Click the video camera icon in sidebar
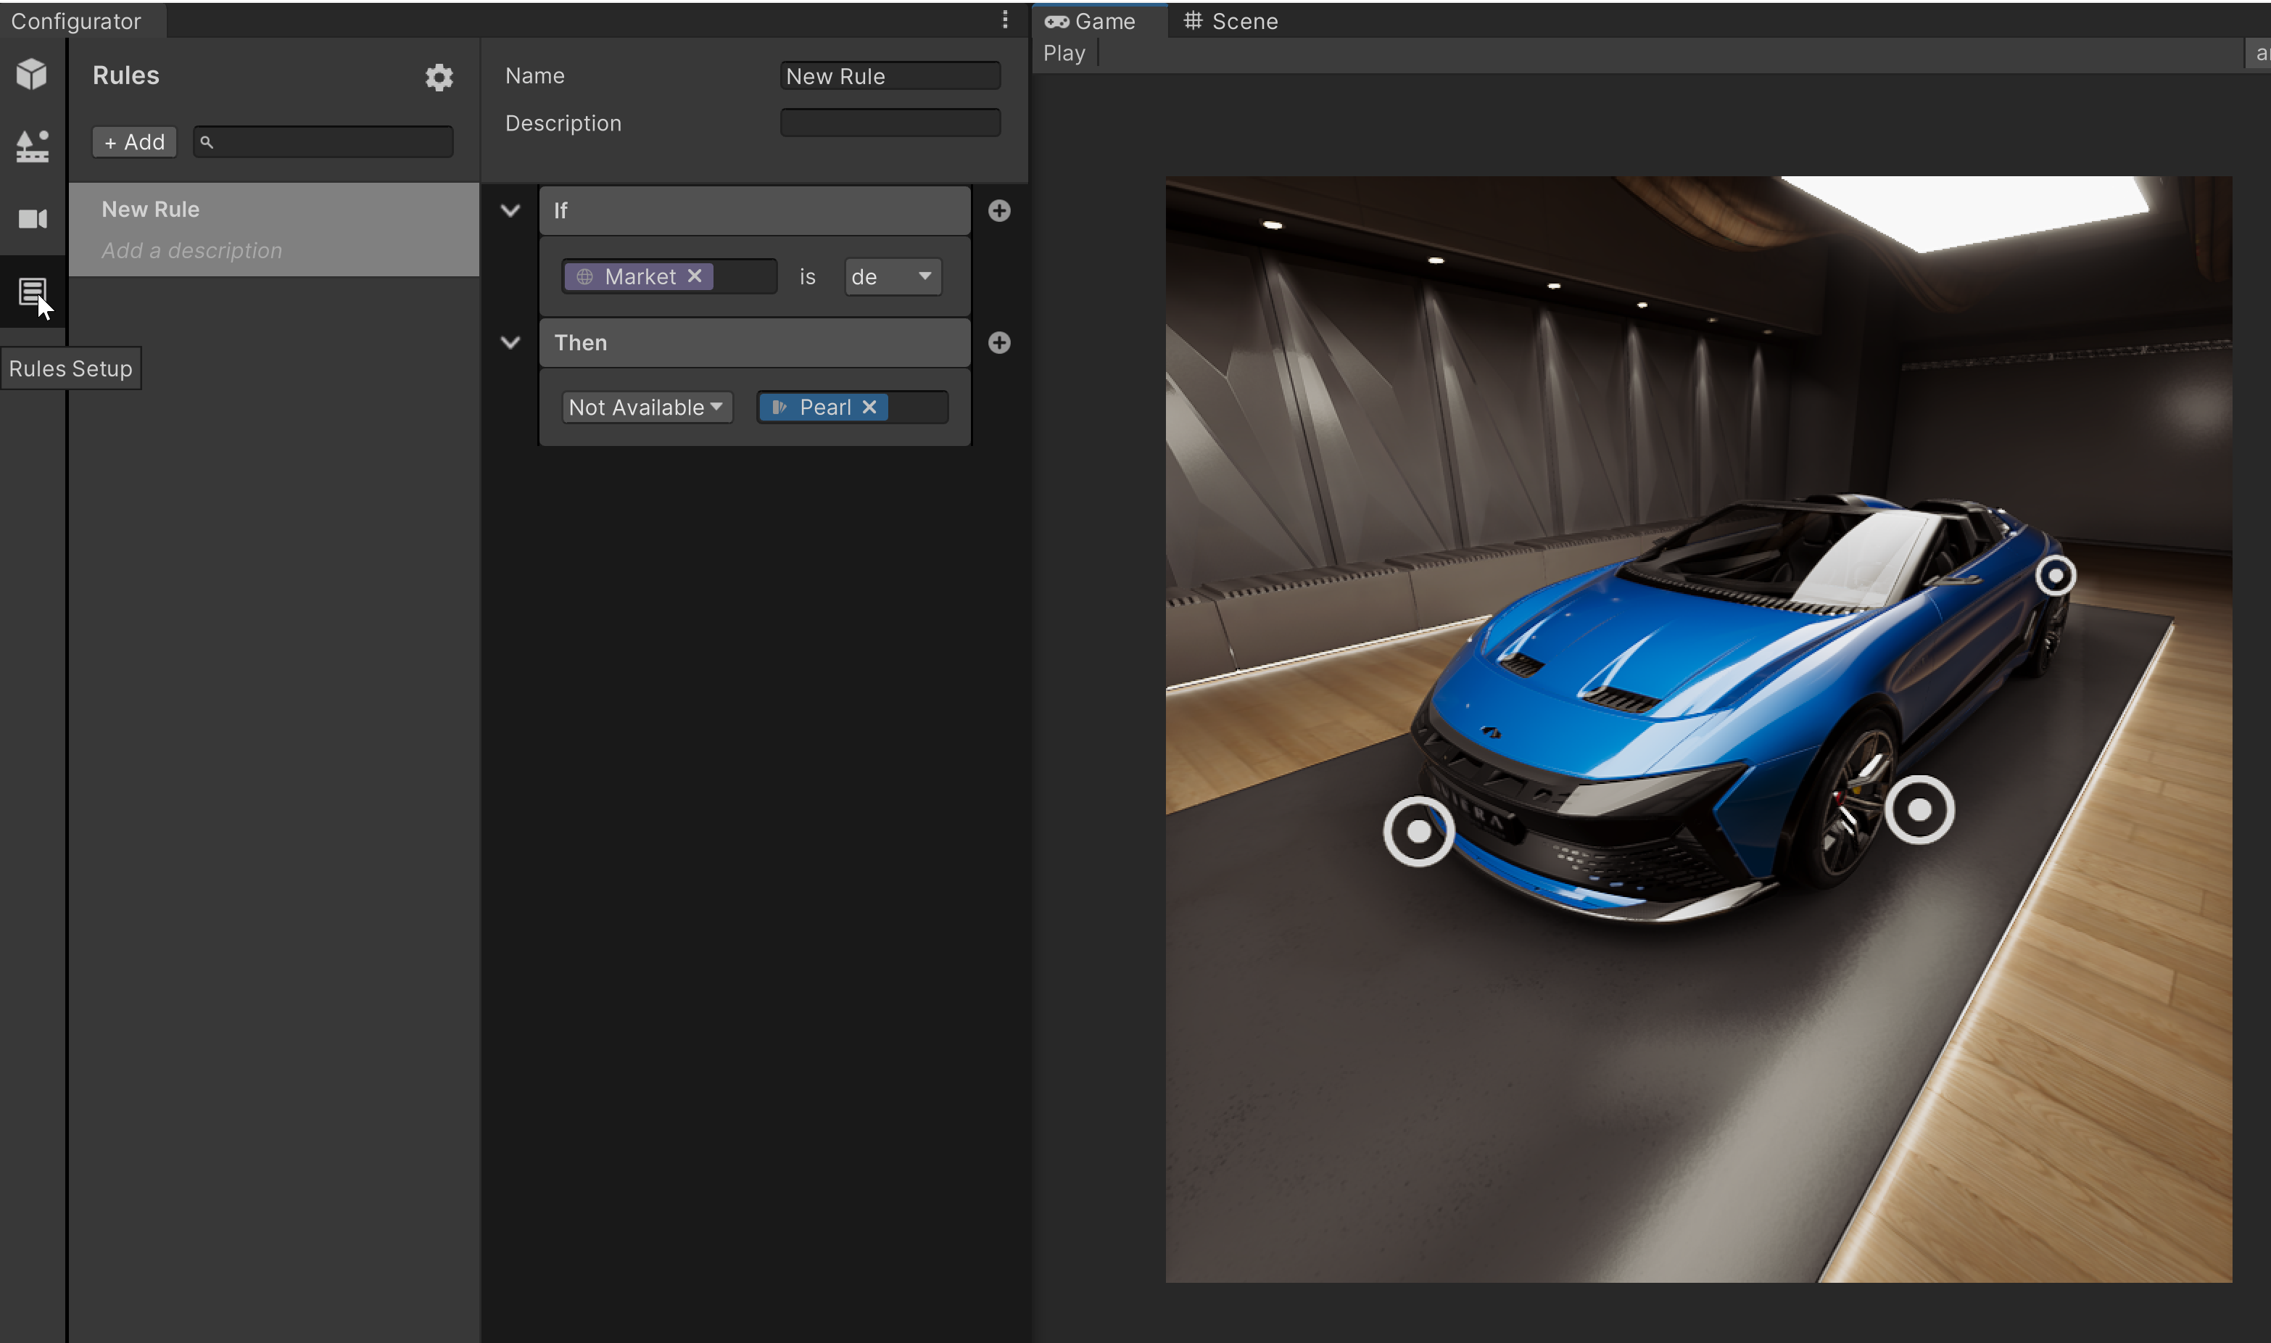This screenshot has width=2271, height=1343. coord(32,218)
